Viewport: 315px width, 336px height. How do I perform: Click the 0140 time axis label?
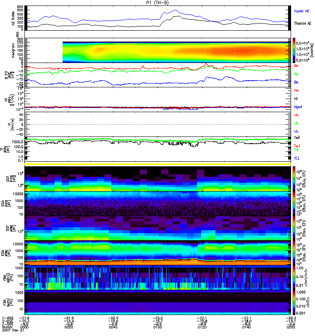pos(246,327)
